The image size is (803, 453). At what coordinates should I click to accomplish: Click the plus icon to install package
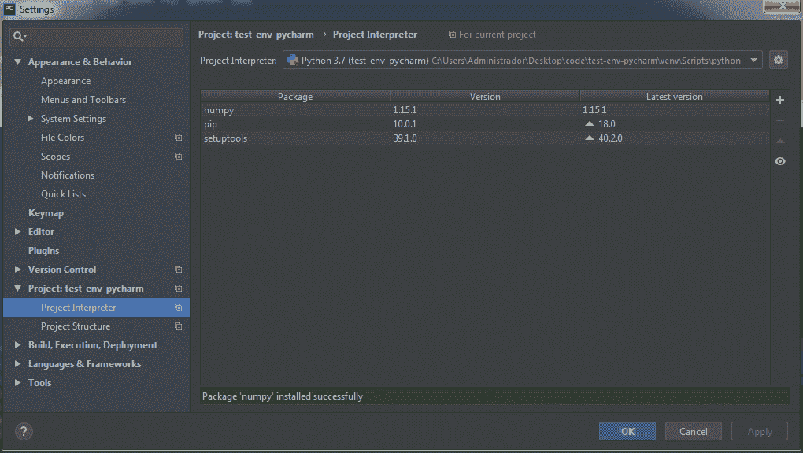coord(779,100)
